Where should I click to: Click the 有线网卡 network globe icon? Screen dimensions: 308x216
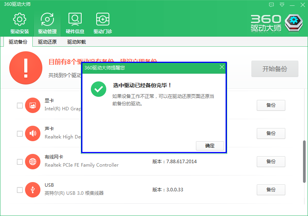coord(33,162)
